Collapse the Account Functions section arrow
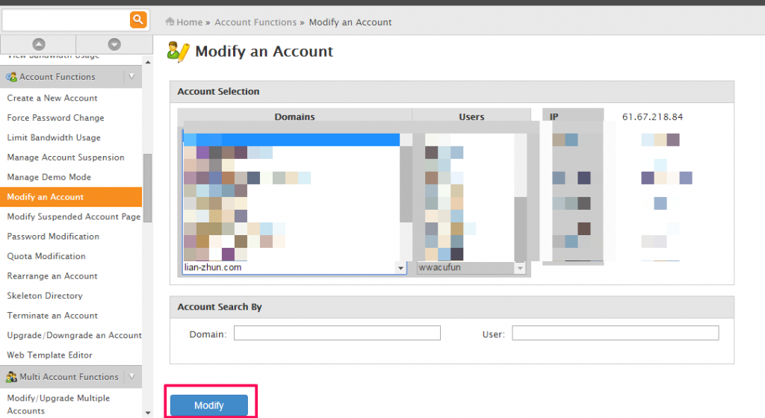765x418 pixels. [x=131, y=76]
